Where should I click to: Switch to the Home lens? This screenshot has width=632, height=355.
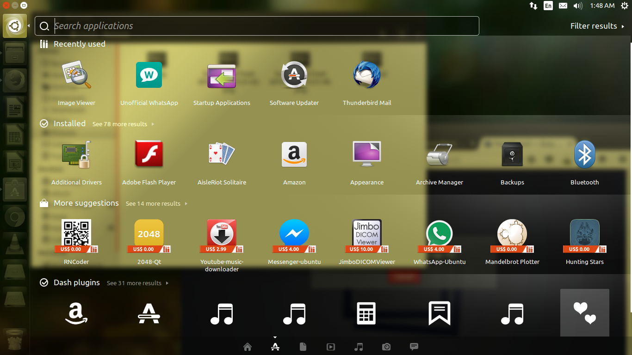[x=248, y=347]
